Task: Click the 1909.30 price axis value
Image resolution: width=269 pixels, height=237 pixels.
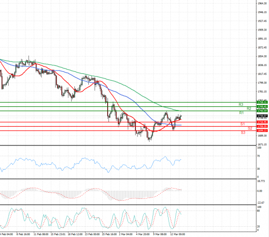Action: [x=262, y=30]
